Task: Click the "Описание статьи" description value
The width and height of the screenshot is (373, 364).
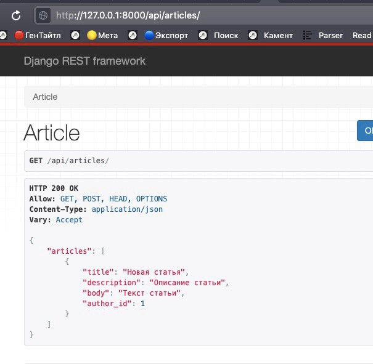Action: pos(187,283)
